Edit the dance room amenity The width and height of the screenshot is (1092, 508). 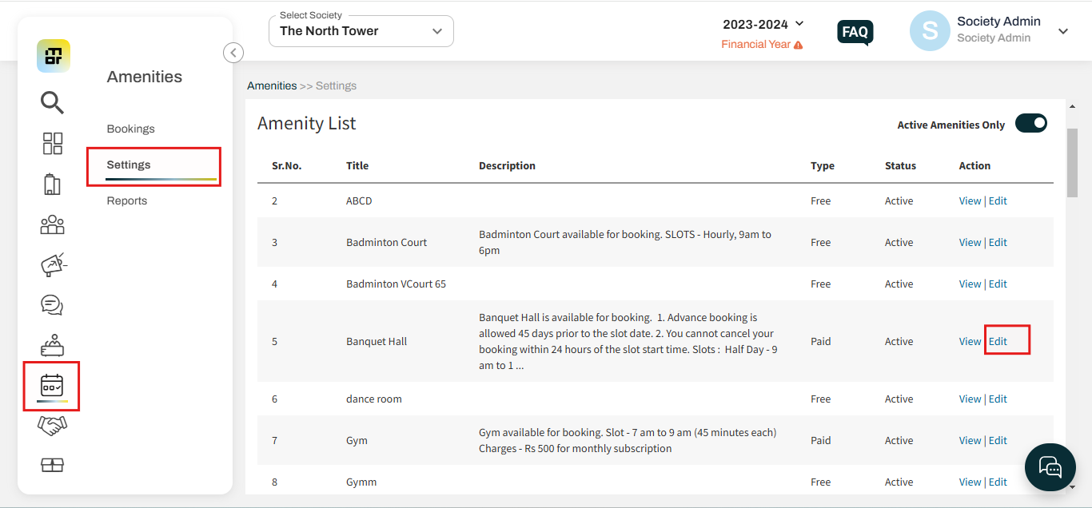click(998, 399)
